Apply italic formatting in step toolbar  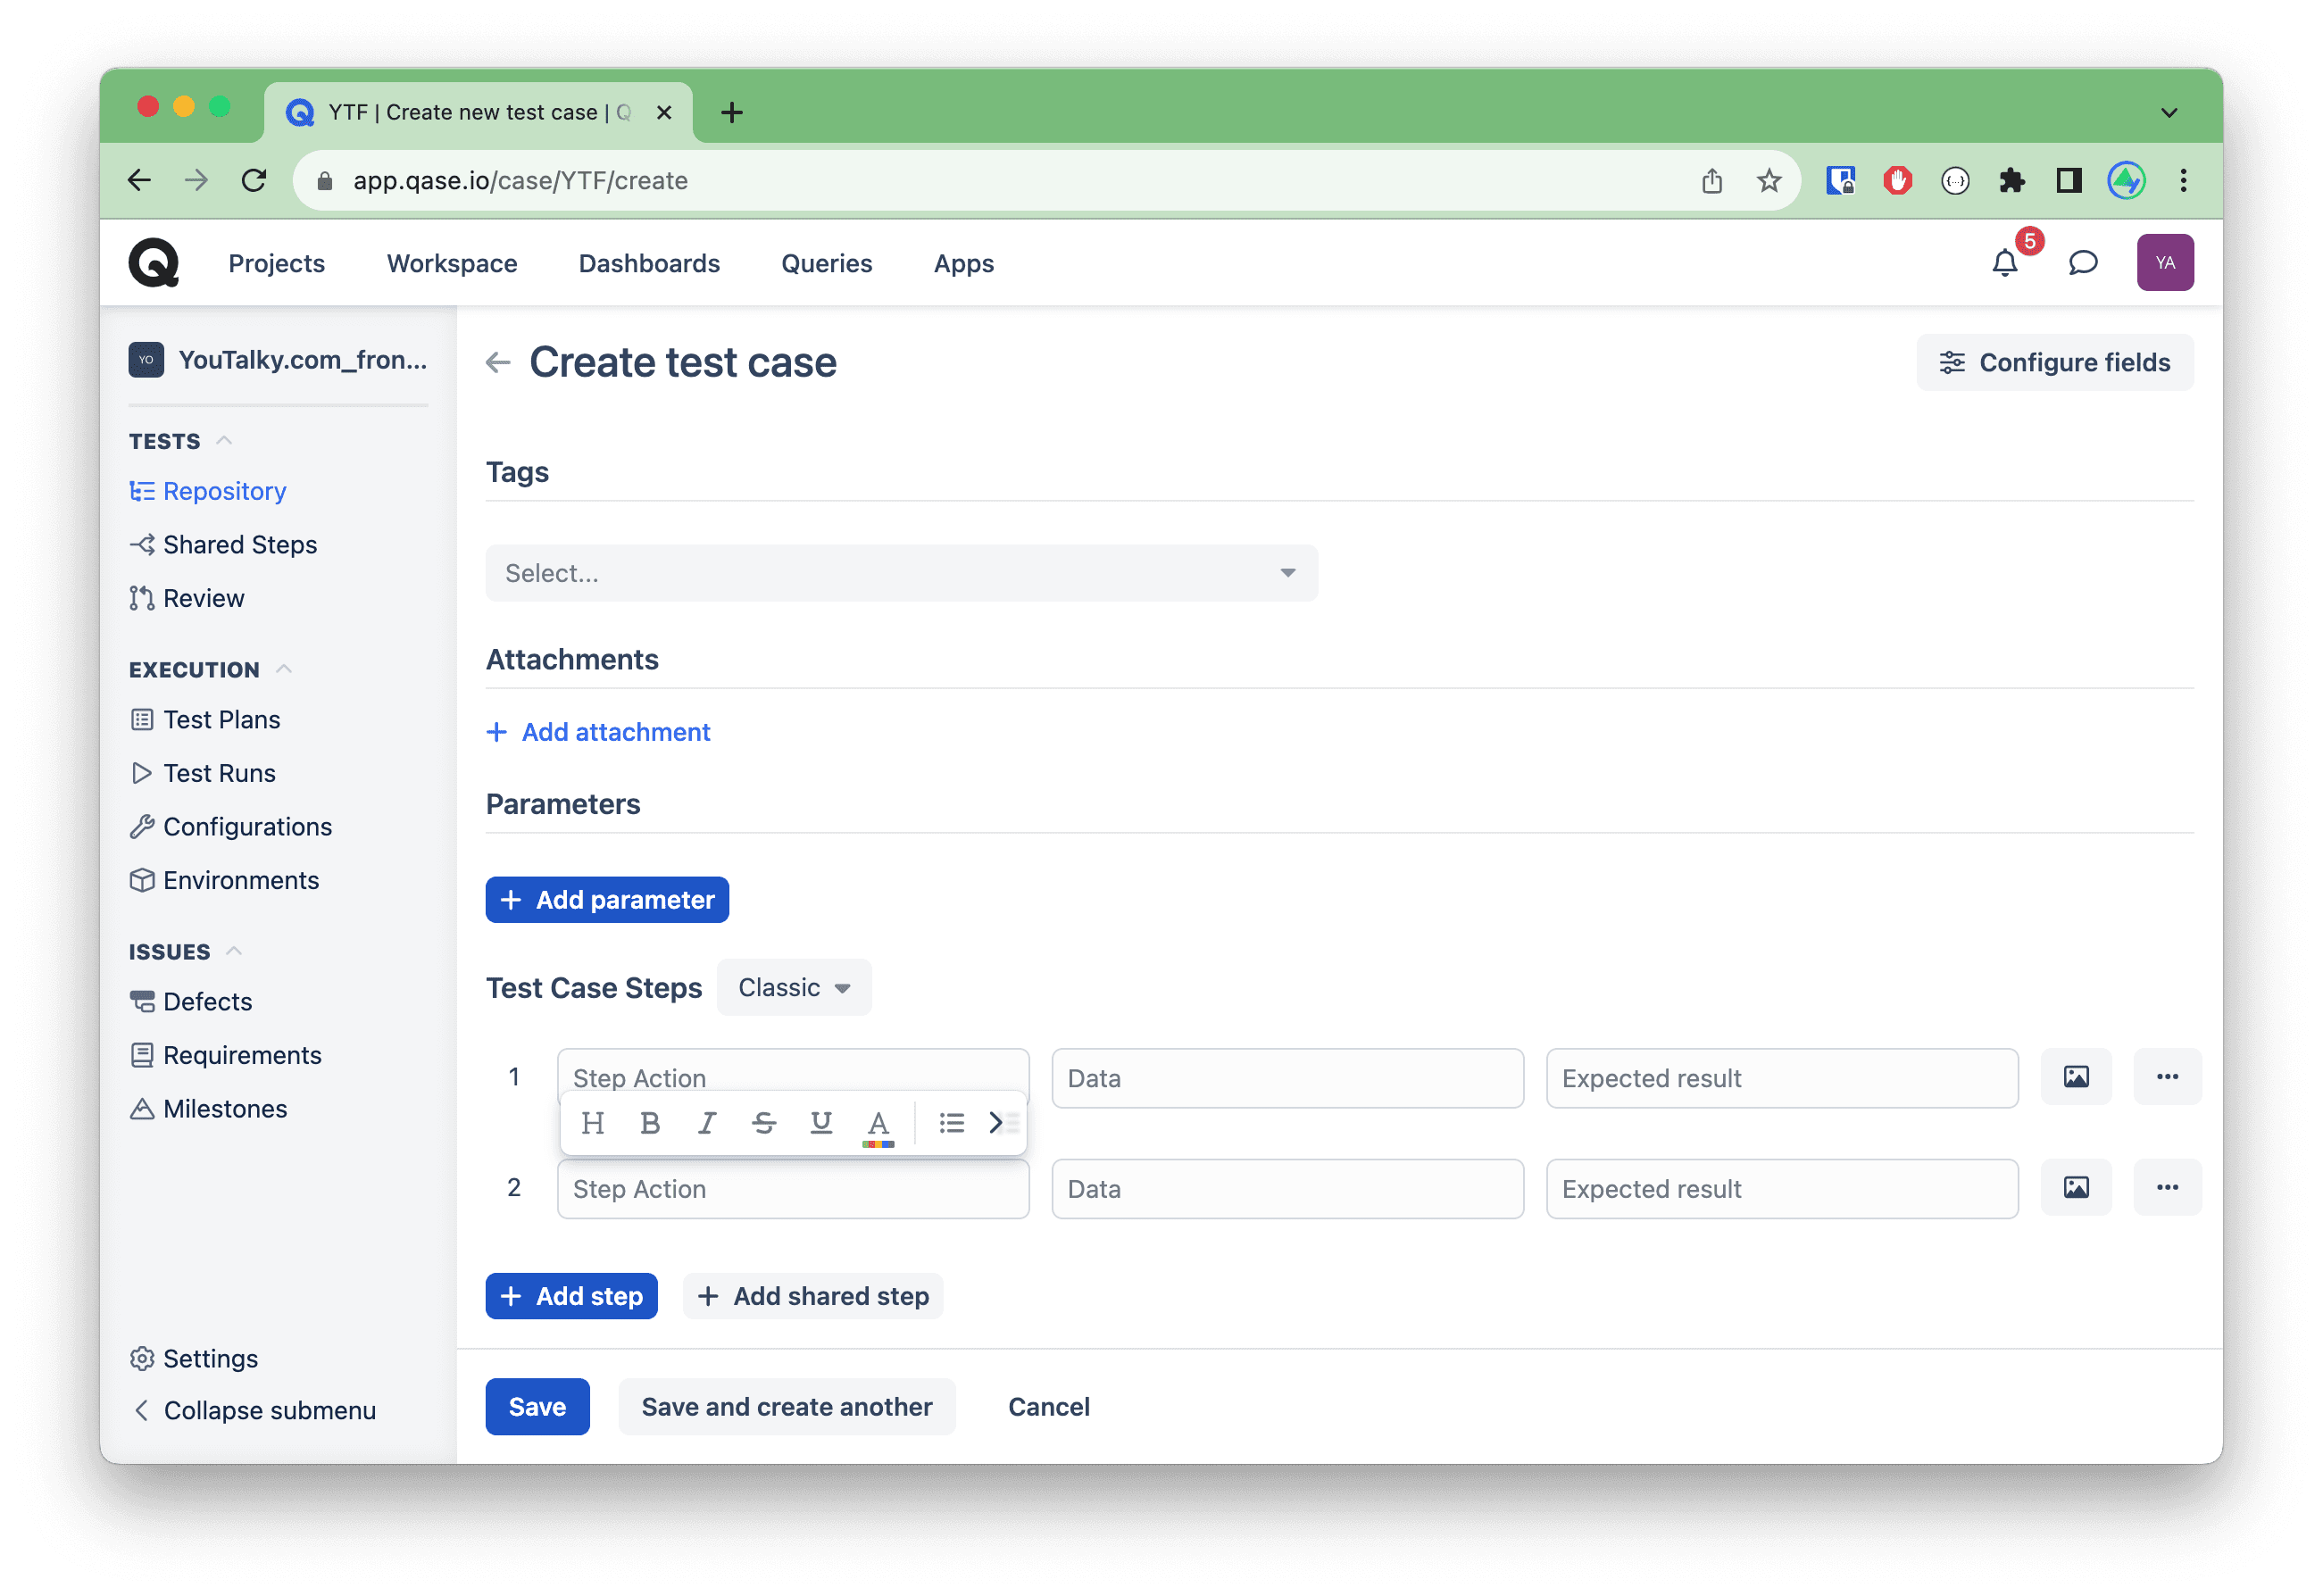pos(707,1123)
